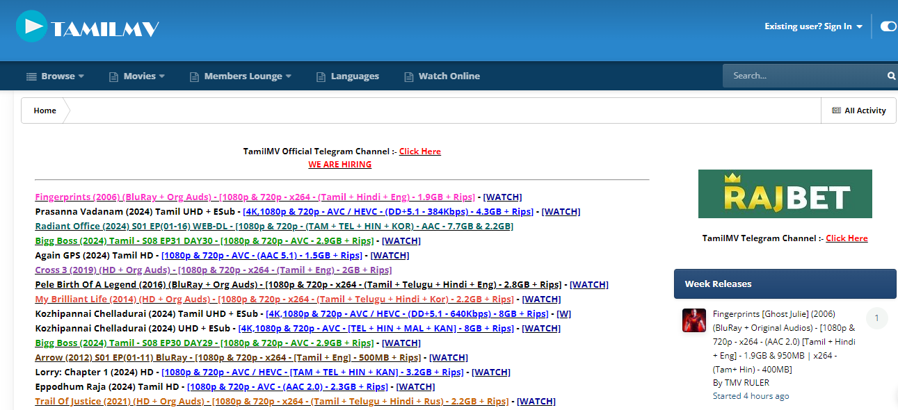Image resolution: width=898 pixels, height=410 pixels.
Task: Open the Telegram Click Here link in main content
Action: [420, 151]
